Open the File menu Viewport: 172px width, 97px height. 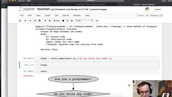tap(22, 15)
